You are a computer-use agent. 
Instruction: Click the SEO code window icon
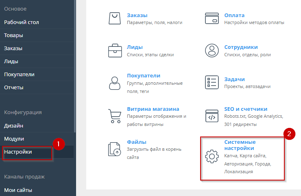(212, 116)
